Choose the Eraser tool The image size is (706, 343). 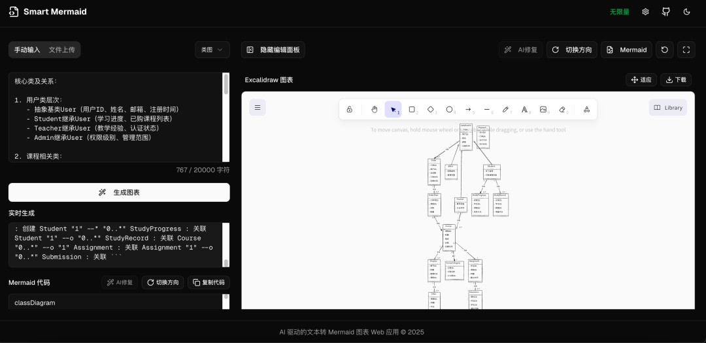[x=562, y=109]
